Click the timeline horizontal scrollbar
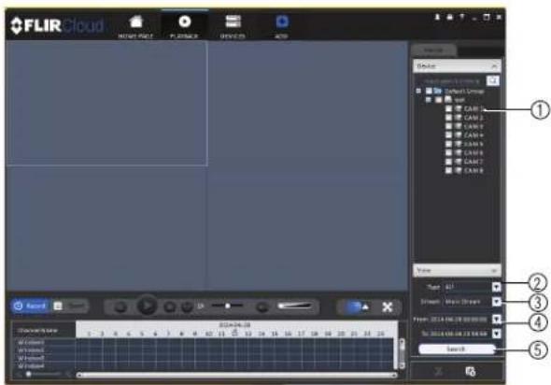The width and height of the screenshot is (551, 385). click(237, 375)
